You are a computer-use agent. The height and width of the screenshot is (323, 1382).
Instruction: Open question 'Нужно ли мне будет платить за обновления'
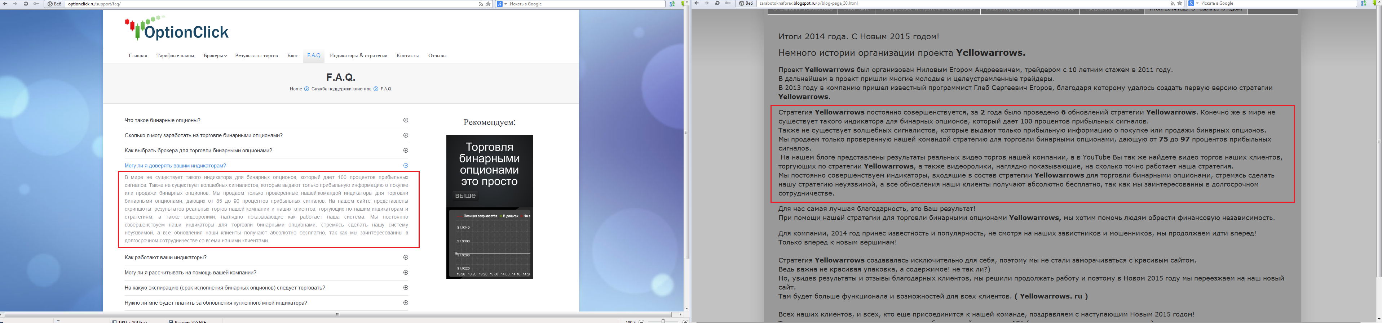coord(216,303)
